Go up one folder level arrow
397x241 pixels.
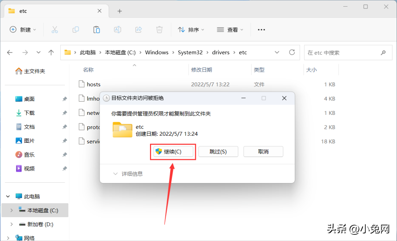(x=51, y=52)
